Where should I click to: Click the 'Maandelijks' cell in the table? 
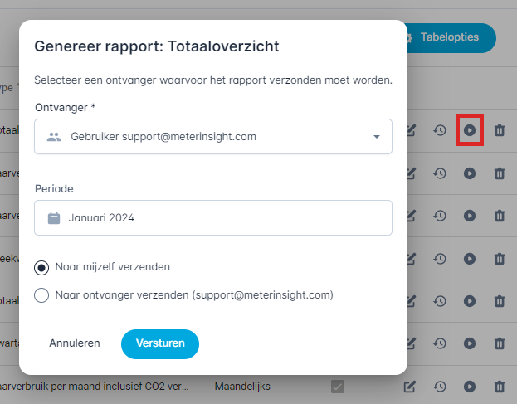(x=242, y=387)
